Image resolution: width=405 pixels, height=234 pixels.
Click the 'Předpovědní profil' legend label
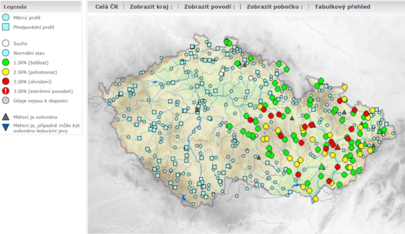(x=34, y=27)
